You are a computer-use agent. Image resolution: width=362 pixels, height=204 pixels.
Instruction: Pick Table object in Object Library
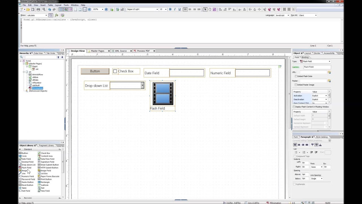coord(22,188)
